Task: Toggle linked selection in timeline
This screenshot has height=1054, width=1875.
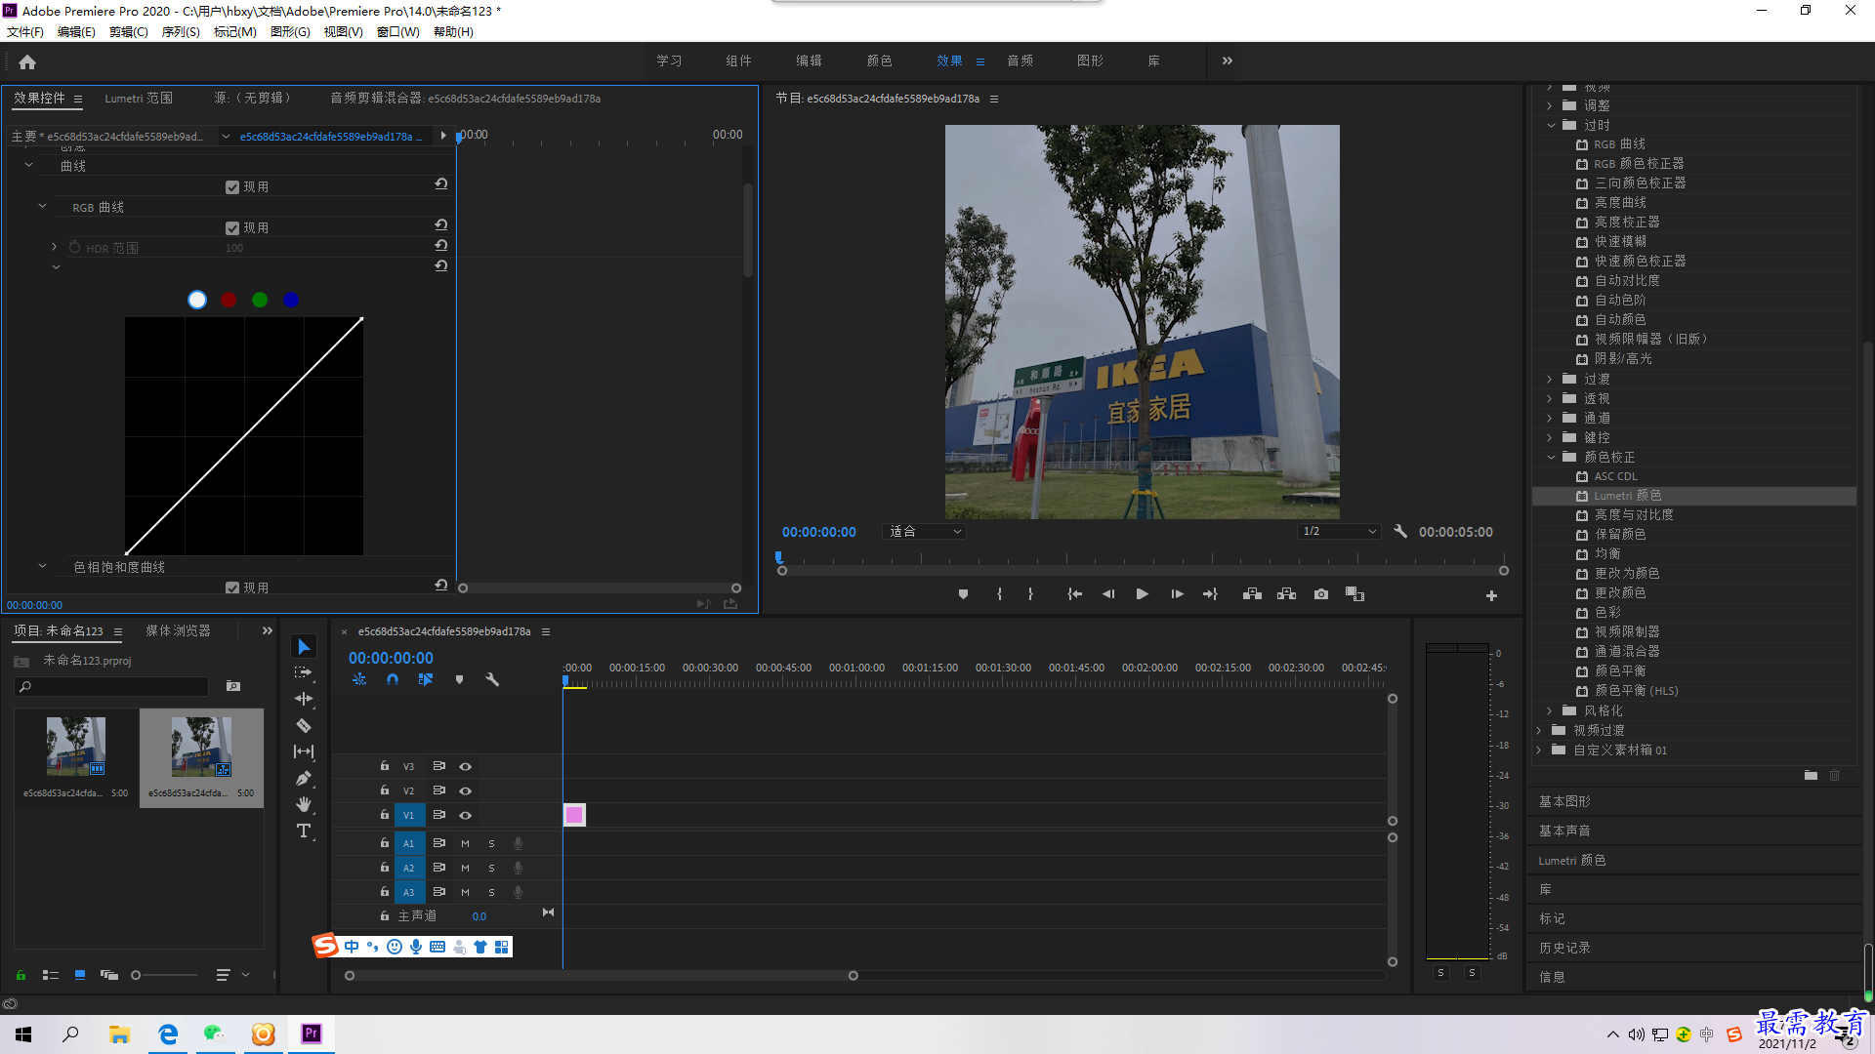Action: pyautogui.click(x=426, y=679)
